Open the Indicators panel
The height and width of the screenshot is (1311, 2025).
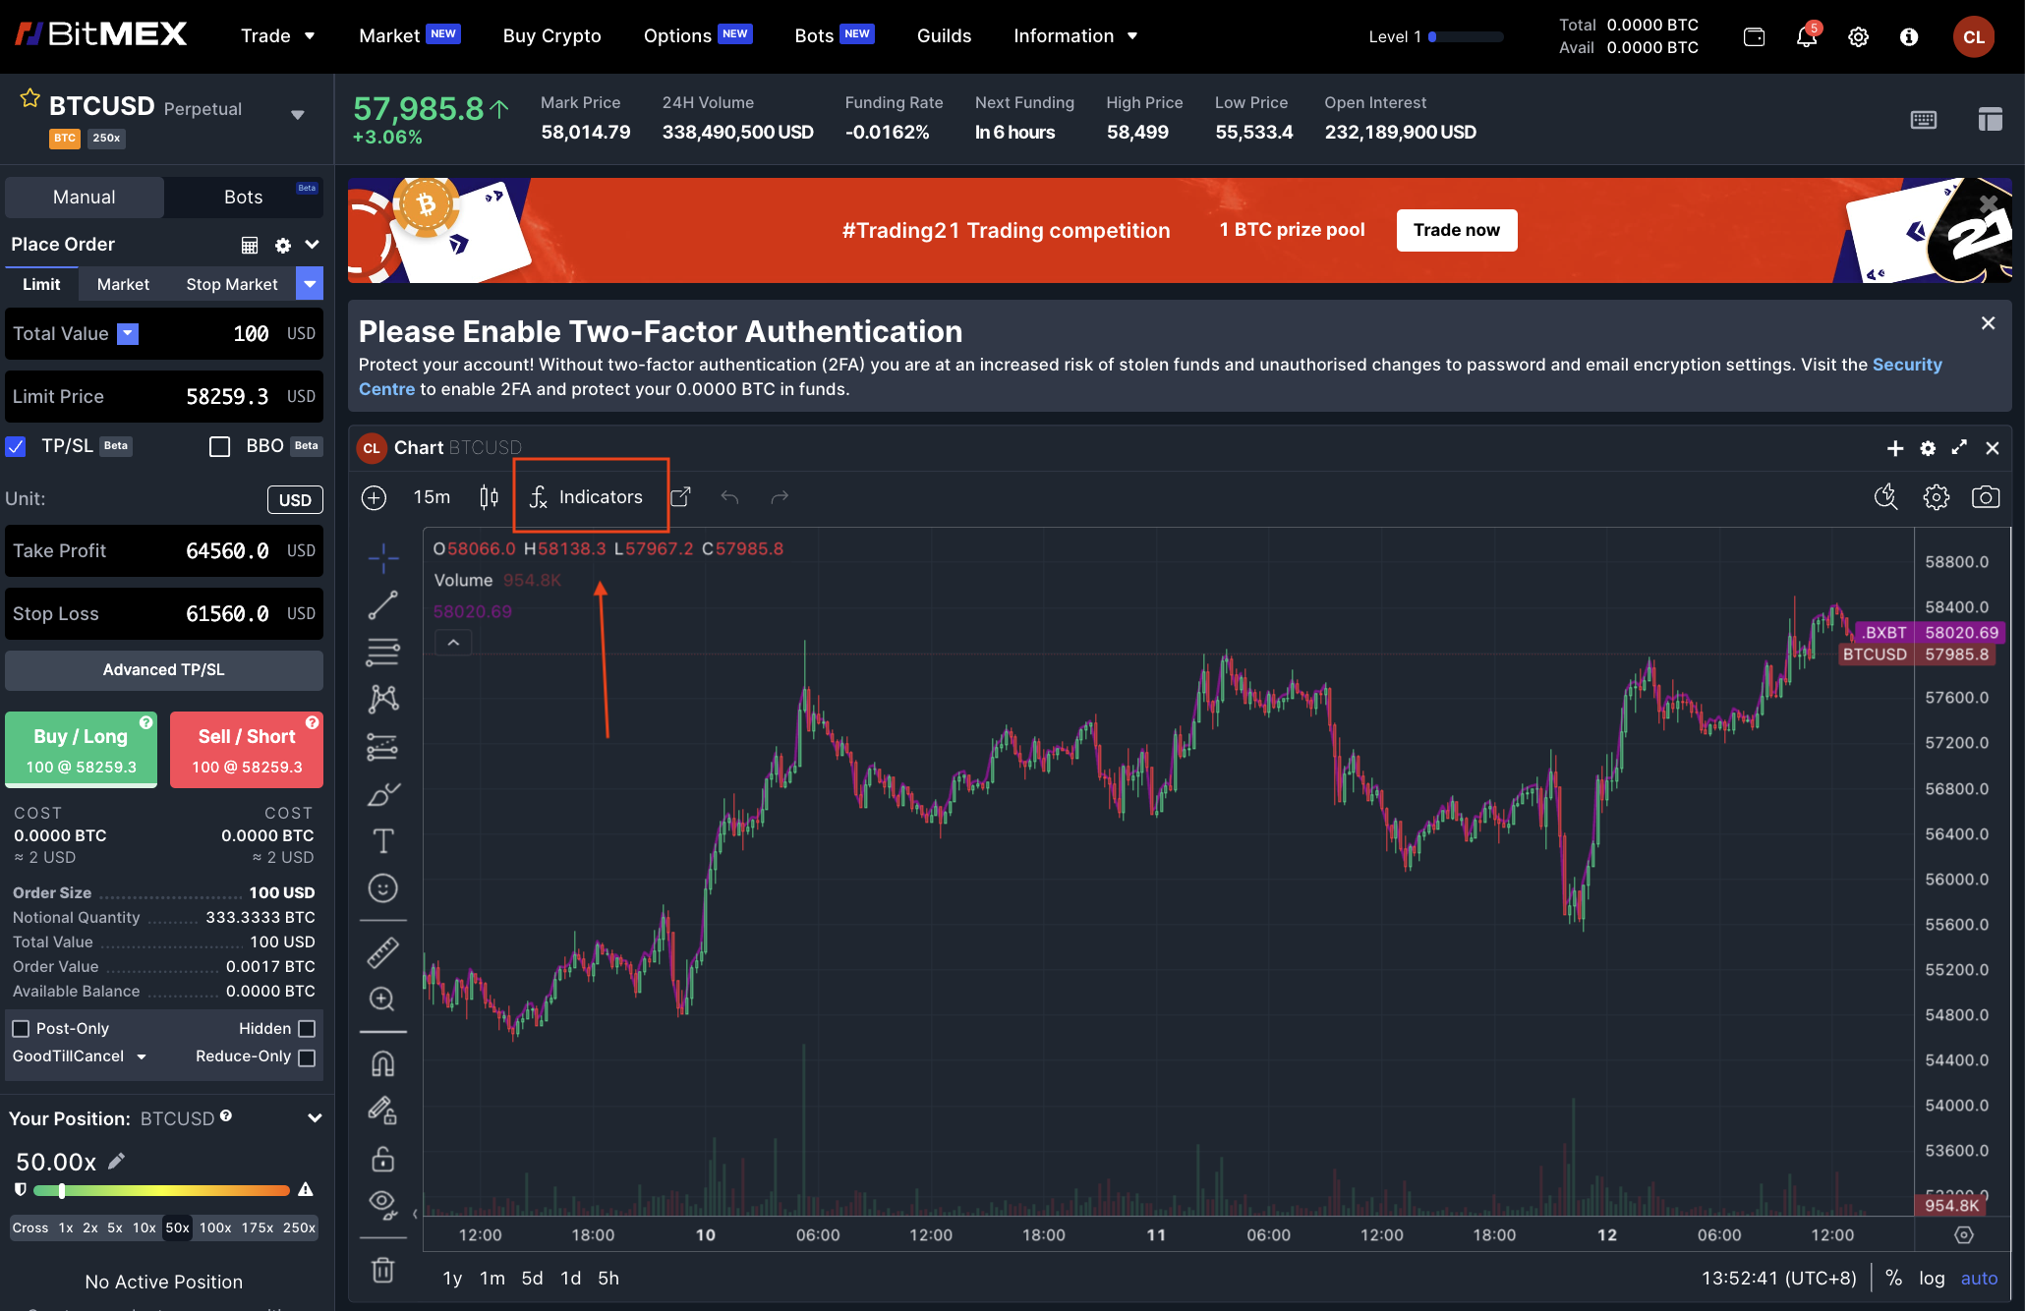[590, 496]
